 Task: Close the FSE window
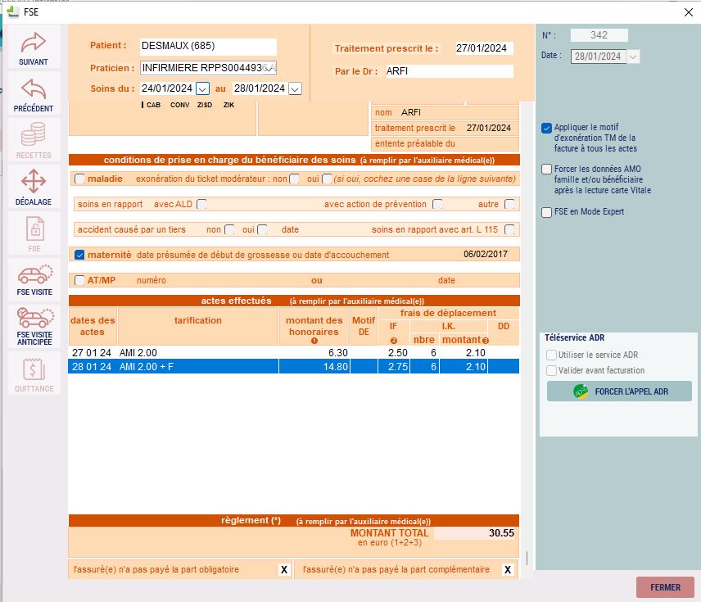(x=689, y=12)
